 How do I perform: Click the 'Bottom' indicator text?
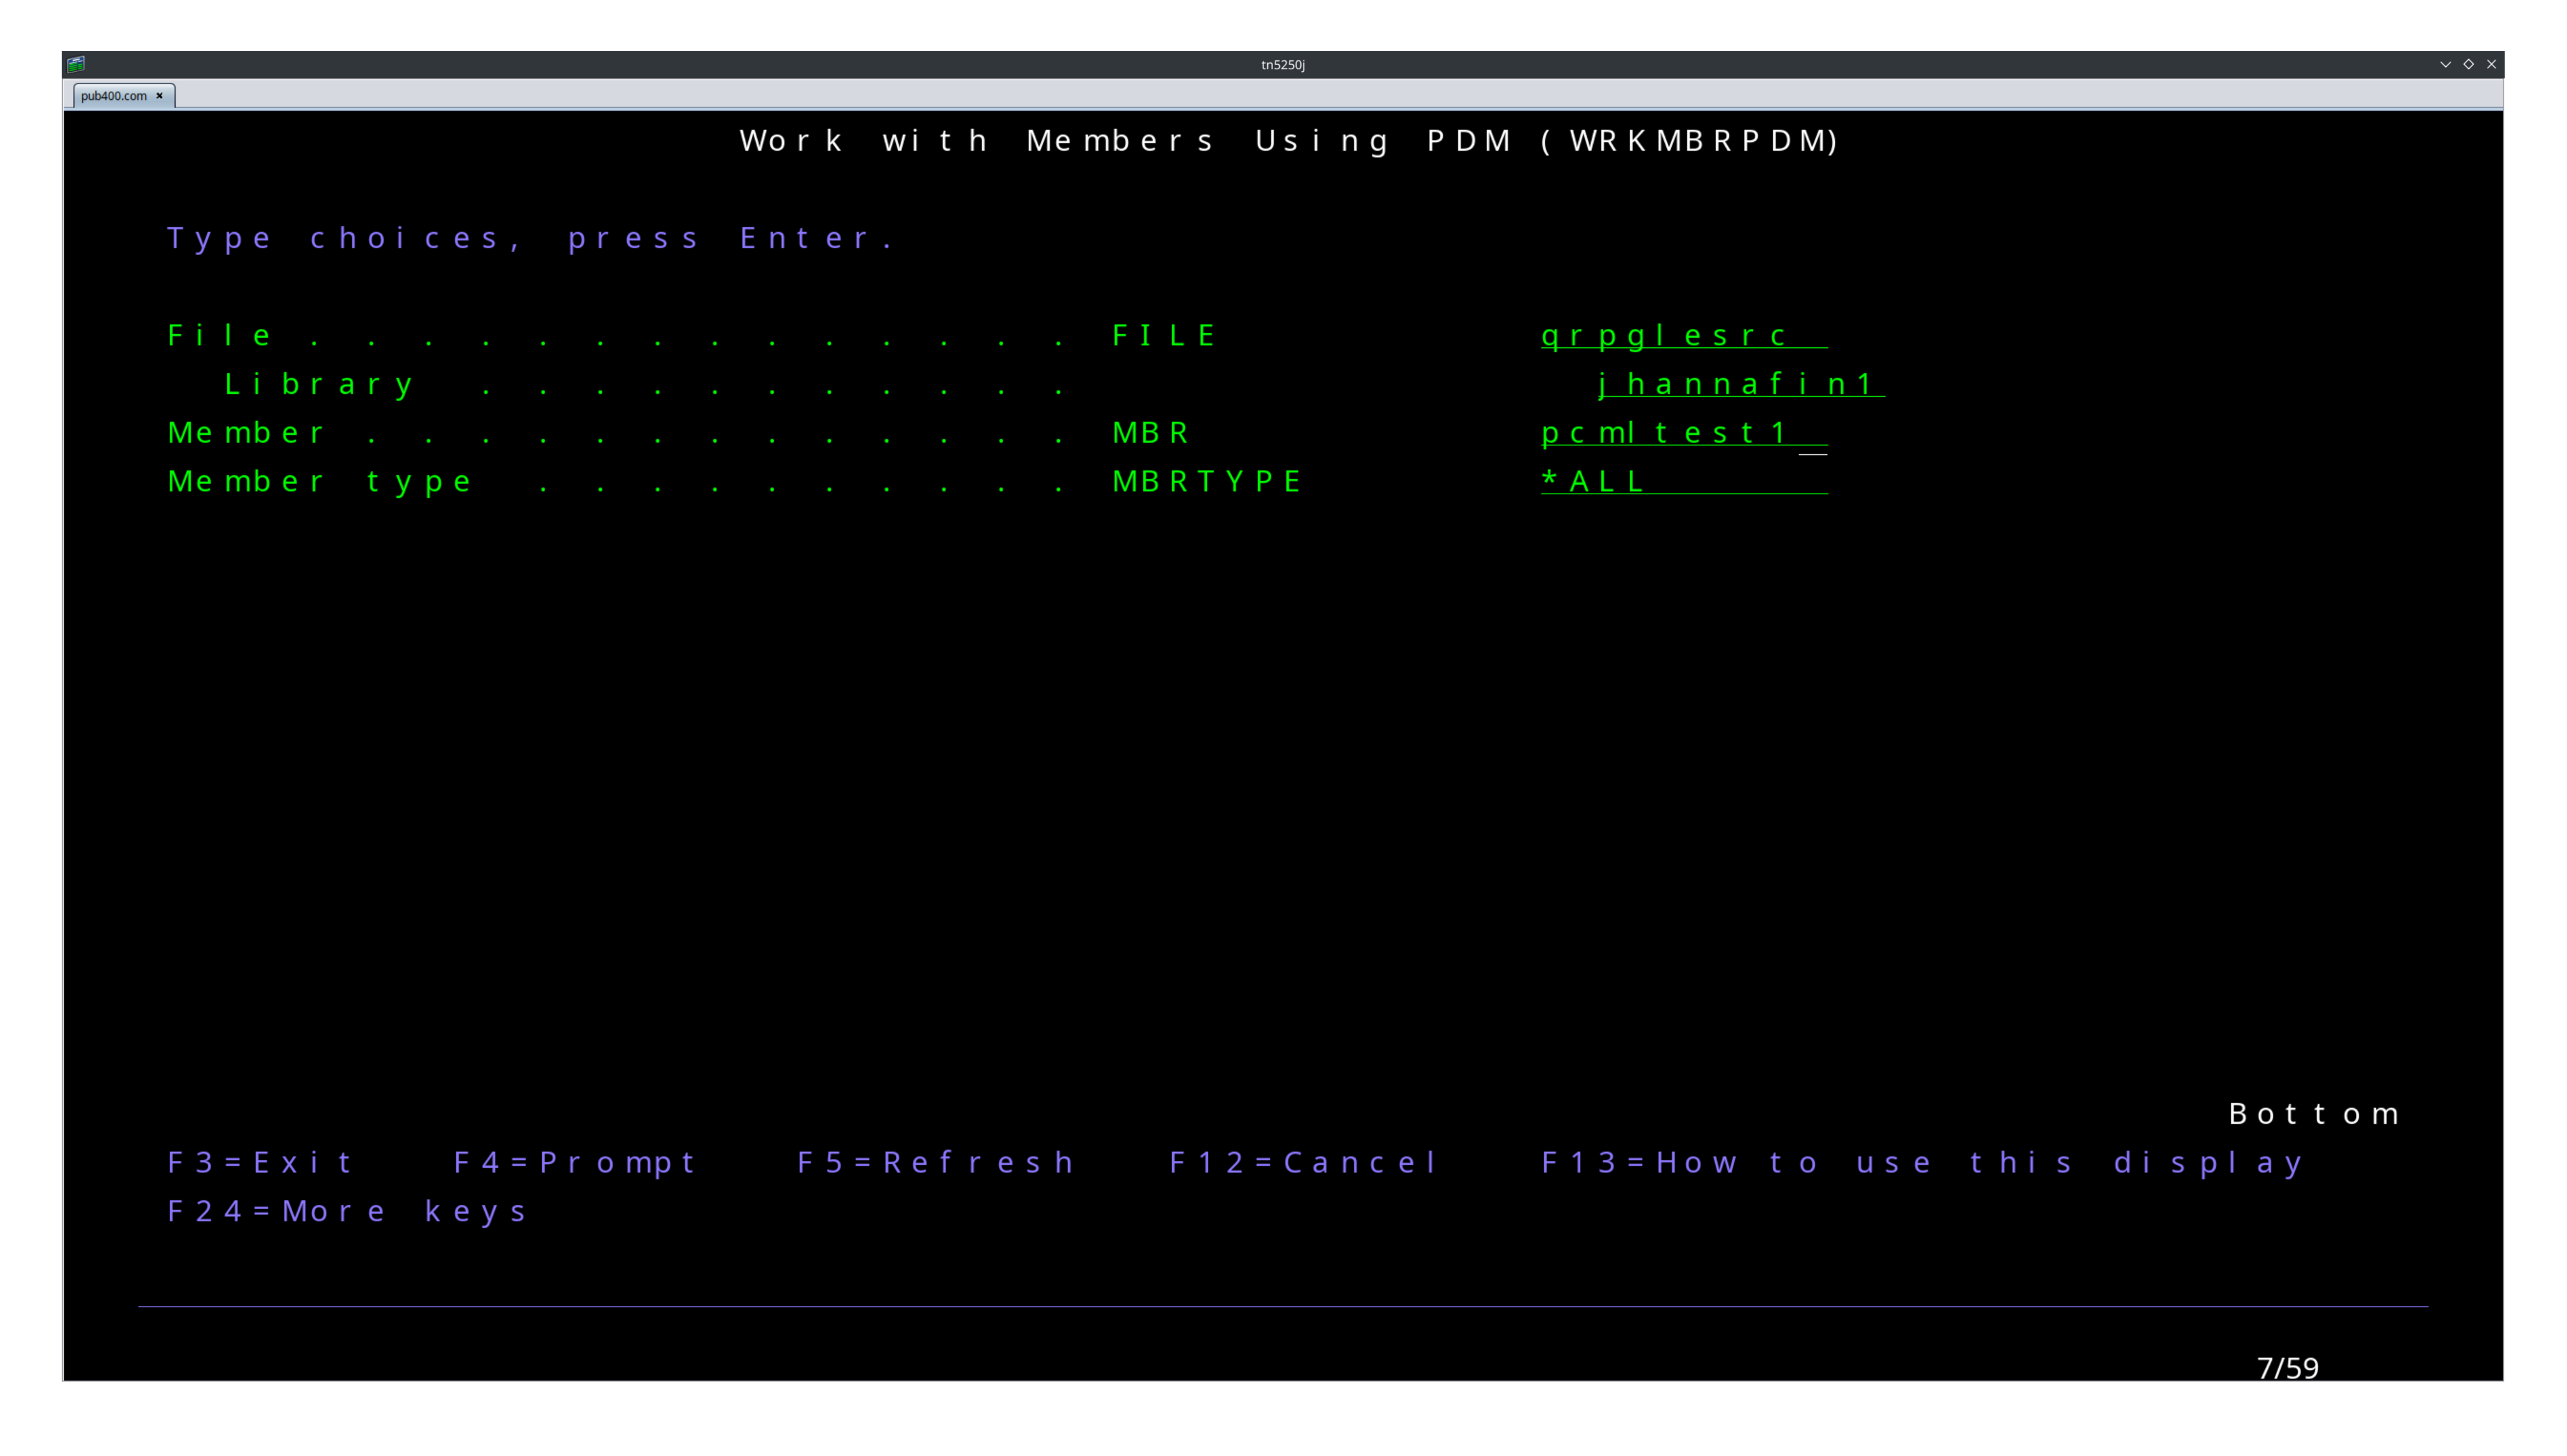(2313, 1114)
